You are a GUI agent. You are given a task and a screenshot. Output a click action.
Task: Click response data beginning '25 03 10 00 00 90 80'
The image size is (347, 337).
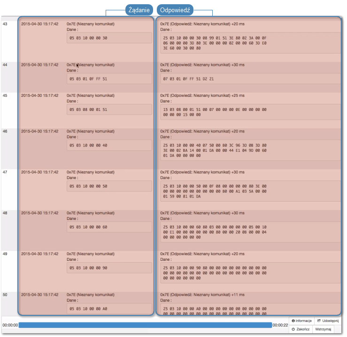(x=250, y=273)
